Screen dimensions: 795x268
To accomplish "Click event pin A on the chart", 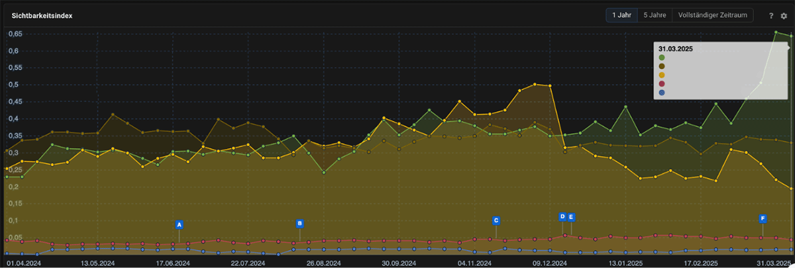I will pos(179,224).
